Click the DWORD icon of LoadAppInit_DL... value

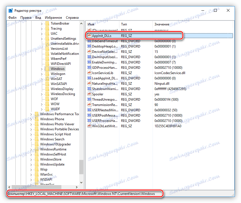pos(89,78)
